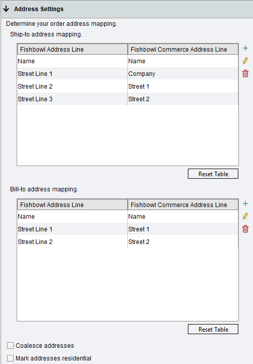253x364 pixels.
Task: Select the Name row in Ship-to table
Action: click(x=128, y=61)
